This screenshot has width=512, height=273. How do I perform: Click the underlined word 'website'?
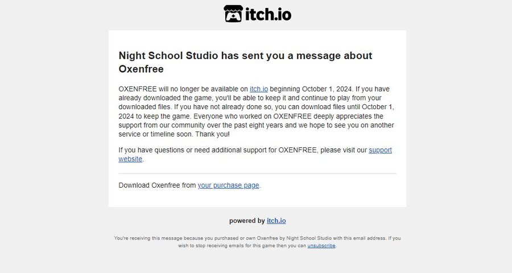130,159
